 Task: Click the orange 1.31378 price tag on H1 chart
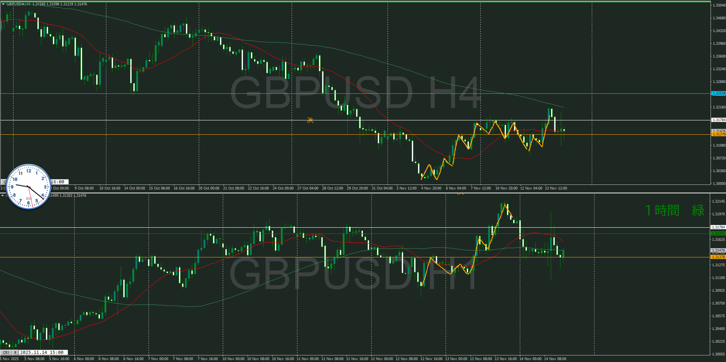719,257
